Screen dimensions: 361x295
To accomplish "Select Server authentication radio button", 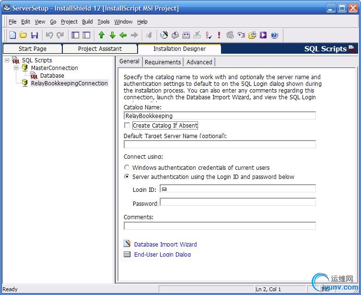I will click(x=127, y=177).
